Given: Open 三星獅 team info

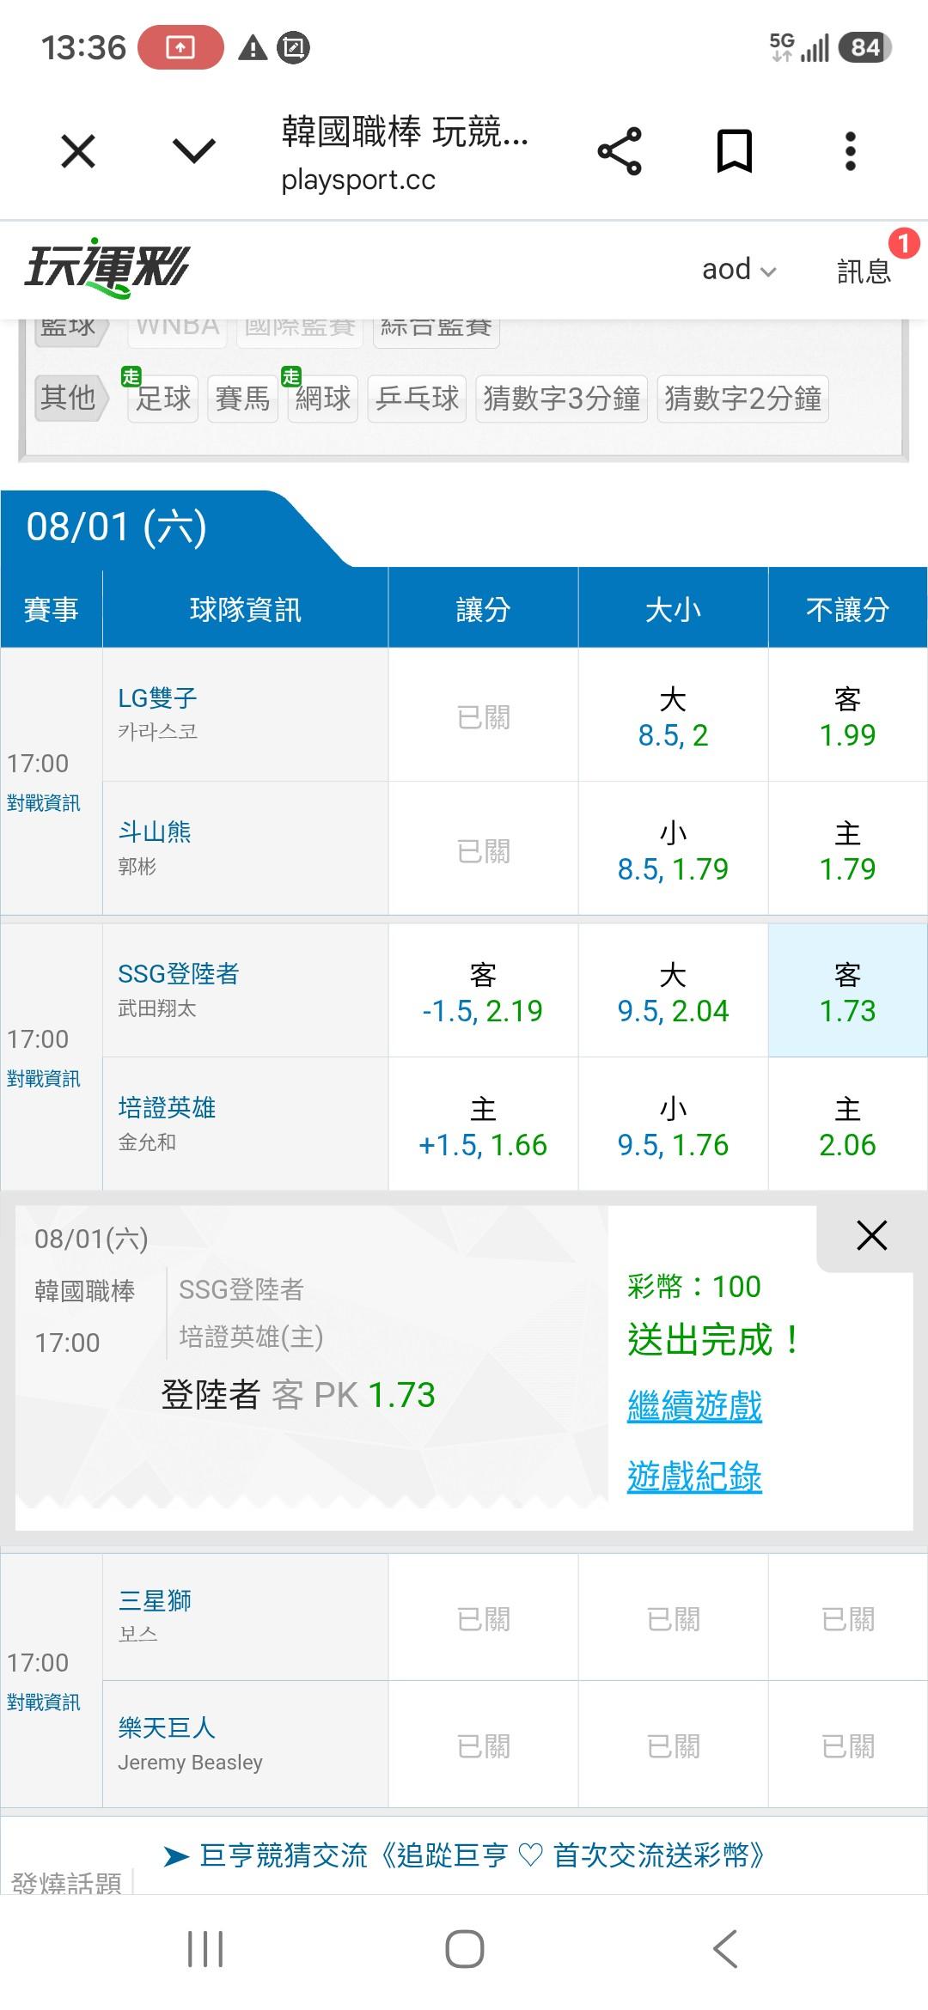Looking at the screenshot, I should coord(155,1600).
